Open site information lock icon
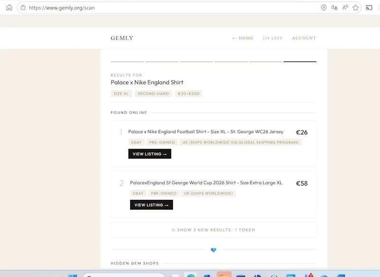This screenshot has width=380, height=277. [23, 8]
